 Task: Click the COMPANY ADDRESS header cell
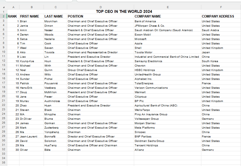[221, 16]
